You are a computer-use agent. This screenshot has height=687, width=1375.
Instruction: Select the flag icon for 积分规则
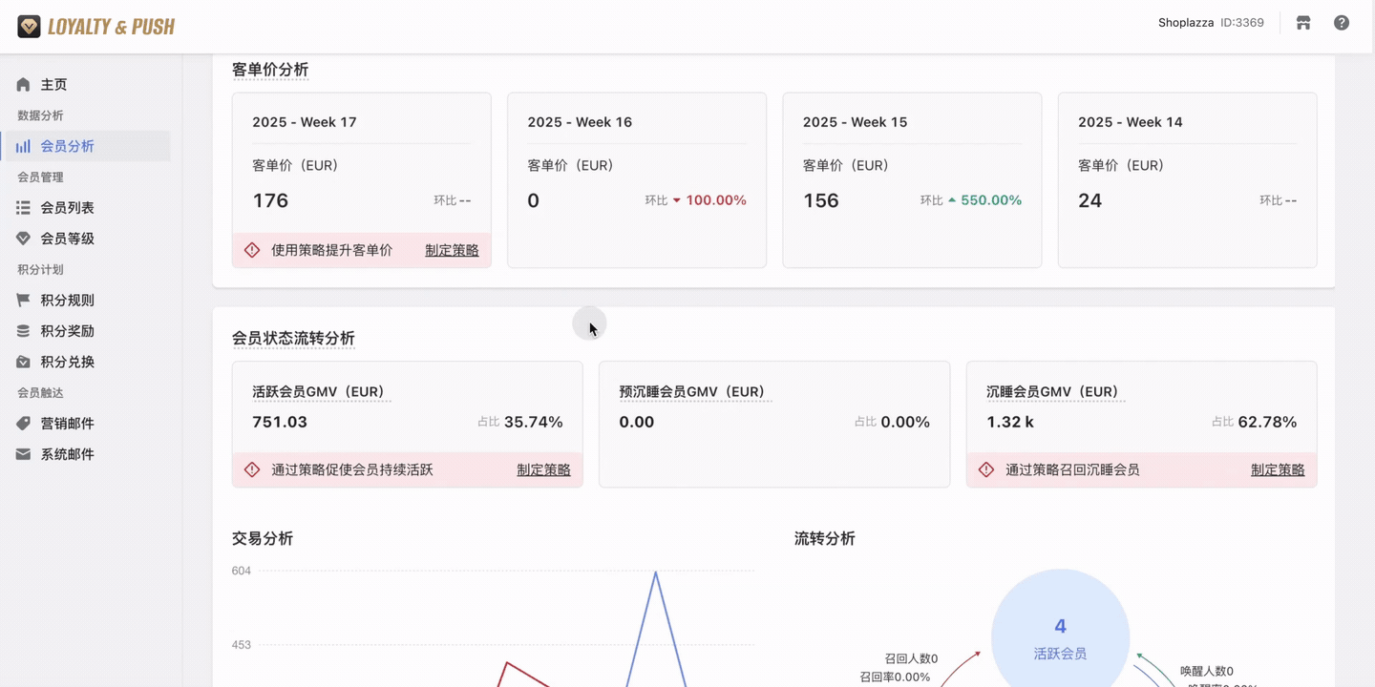(24, 300)
